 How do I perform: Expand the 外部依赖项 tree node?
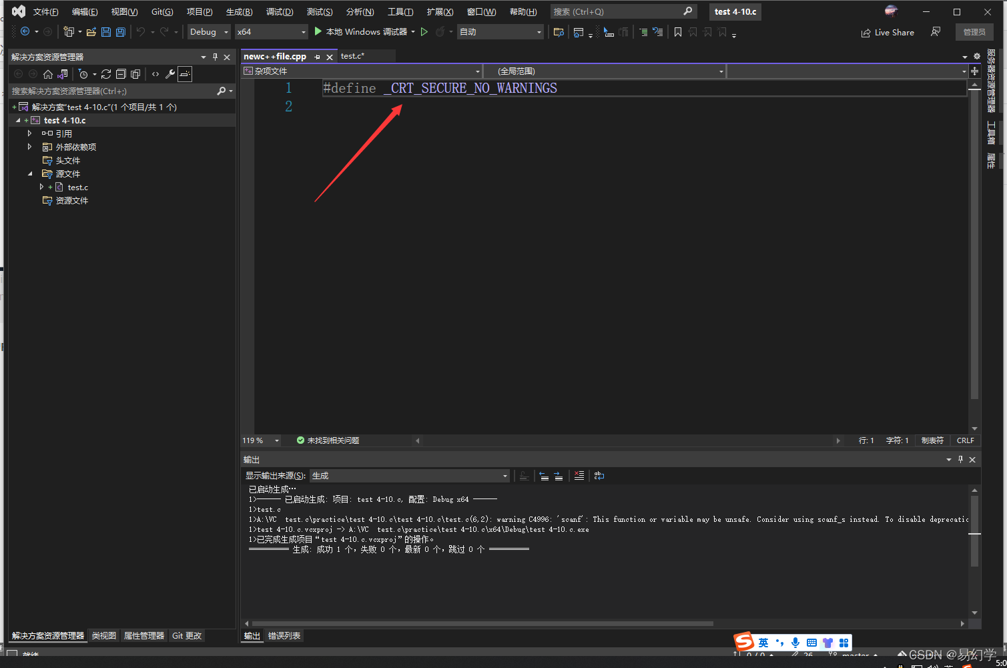tap(30, 147)
